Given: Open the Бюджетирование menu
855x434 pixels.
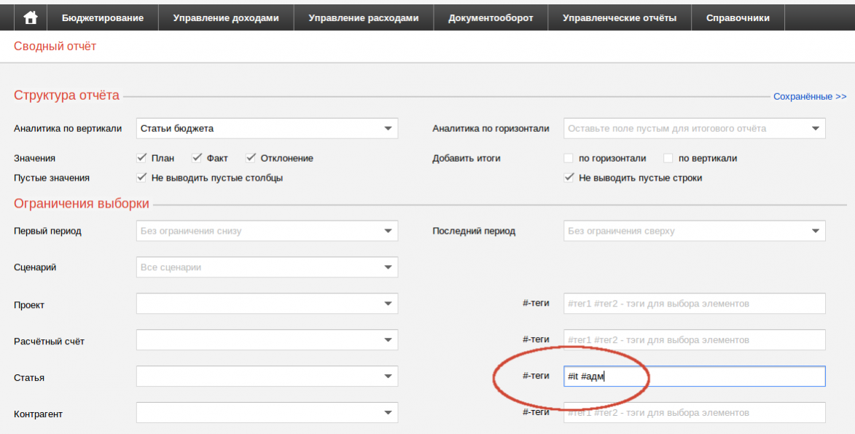Looking at the screenshot, I should (103, 18).
